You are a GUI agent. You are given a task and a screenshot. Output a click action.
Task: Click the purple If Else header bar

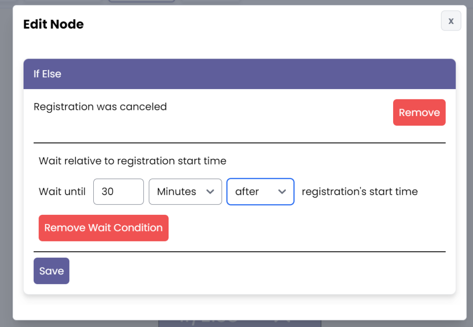[x=239, y=74]
